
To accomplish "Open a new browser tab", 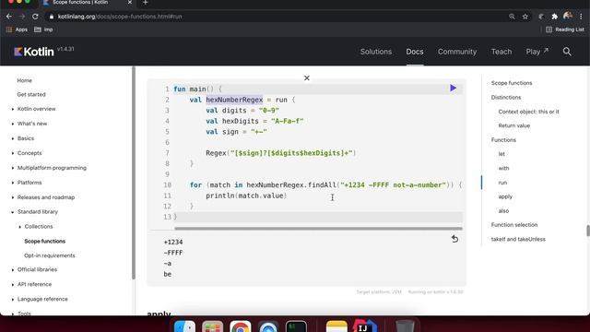I will click(x=146, y=3).
